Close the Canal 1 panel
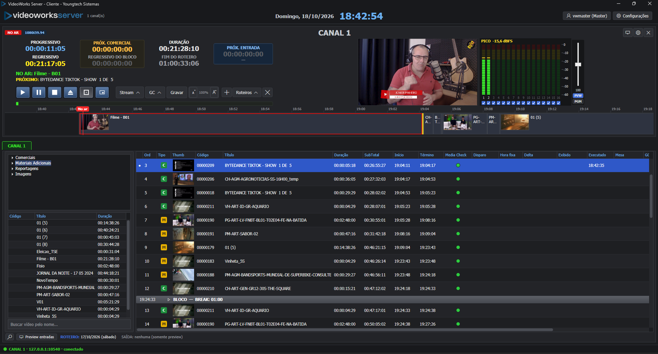658x354 pixels. pos(648,33)
